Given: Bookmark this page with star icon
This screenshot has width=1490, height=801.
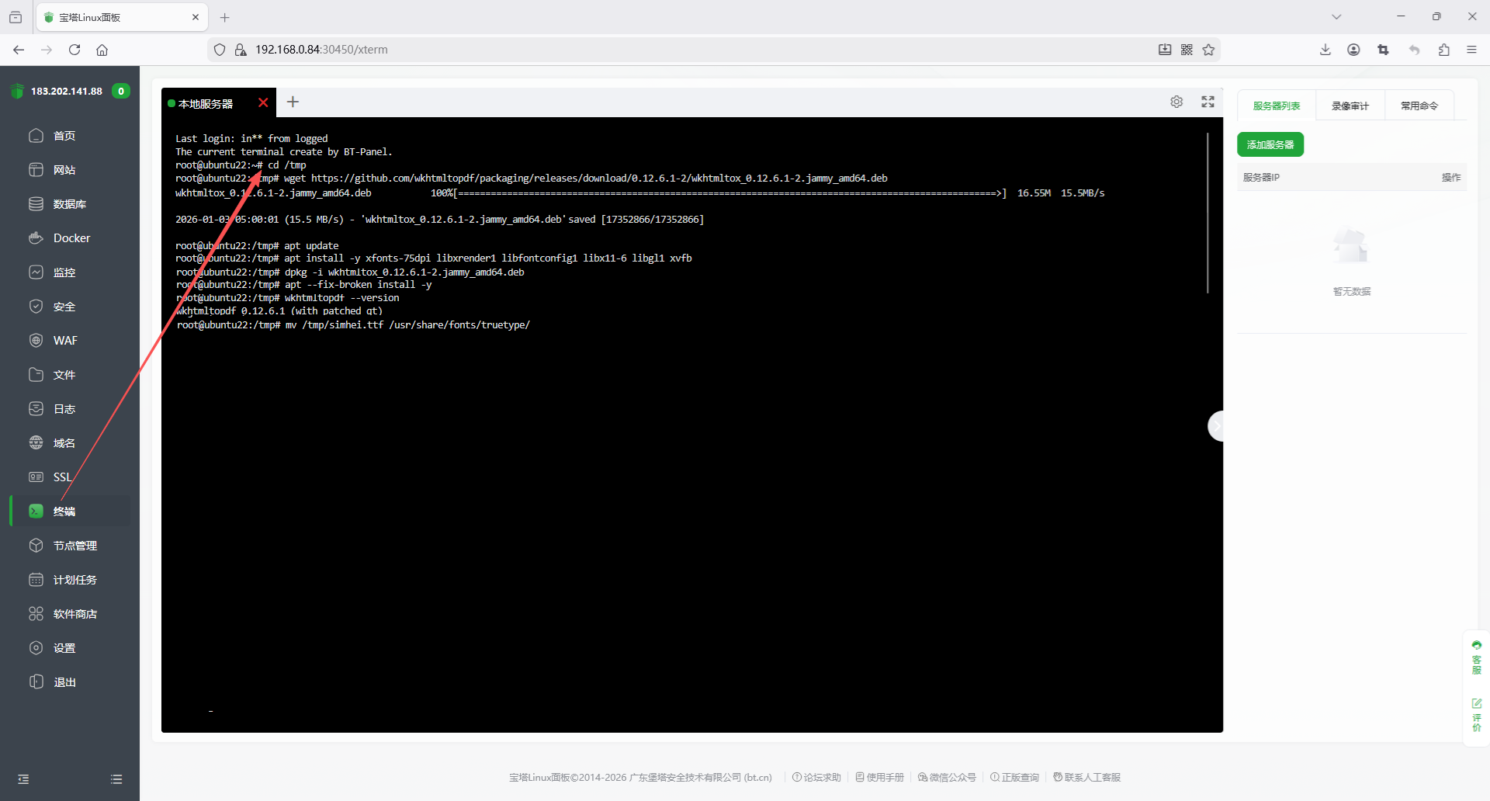Looking at the screenshot, I should 1208,50.
